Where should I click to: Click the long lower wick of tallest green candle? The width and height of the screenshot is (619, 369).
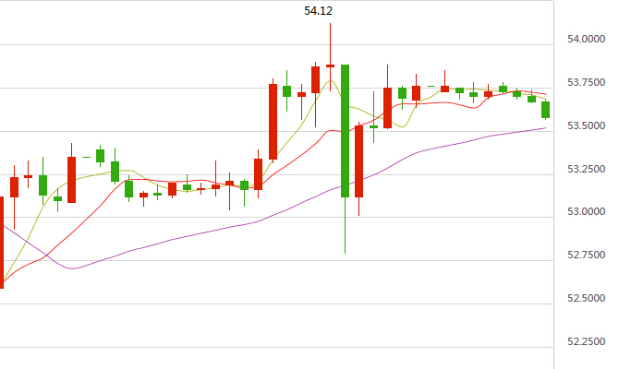(x=345, y=226)
